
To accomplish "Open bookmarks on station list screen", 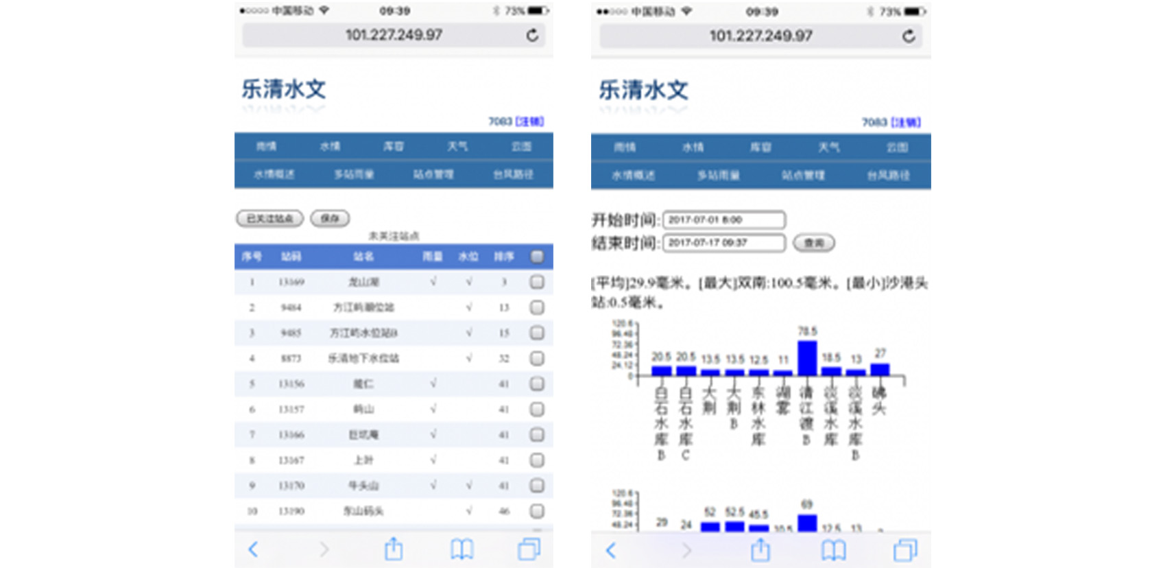I will point(461,549).
